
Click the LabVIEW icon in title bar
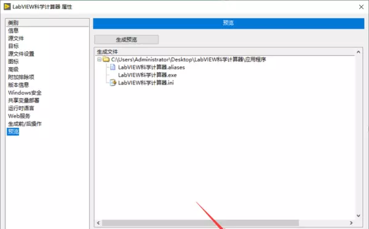tap(7, 7)
